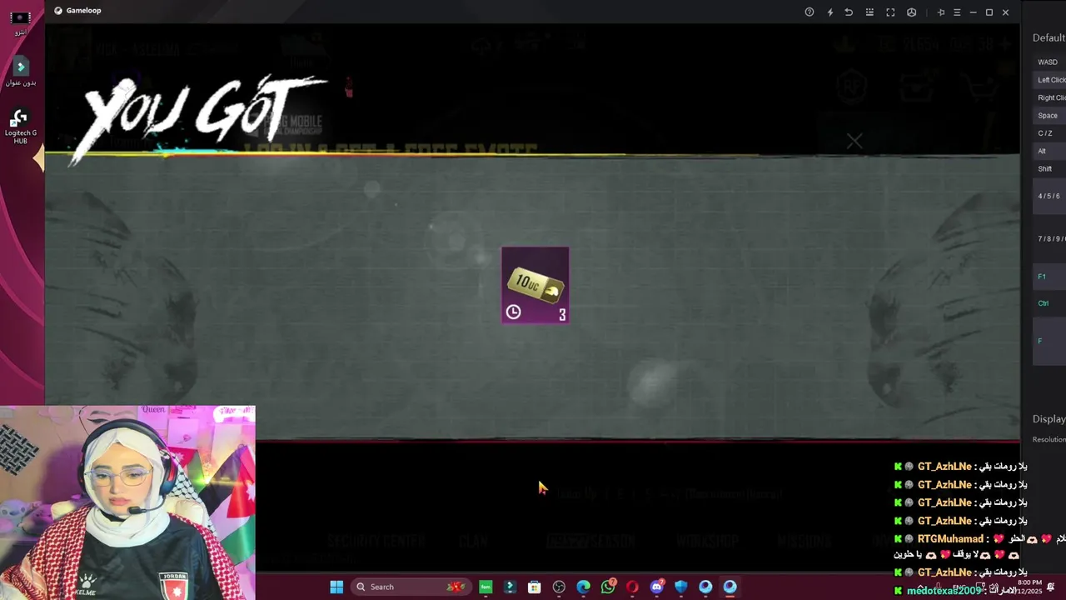The width and height of the screenshot is (1066, 600).
Task: Select the Alt key mapping row
Action: pyautogui.click(x=1049, y=151)
